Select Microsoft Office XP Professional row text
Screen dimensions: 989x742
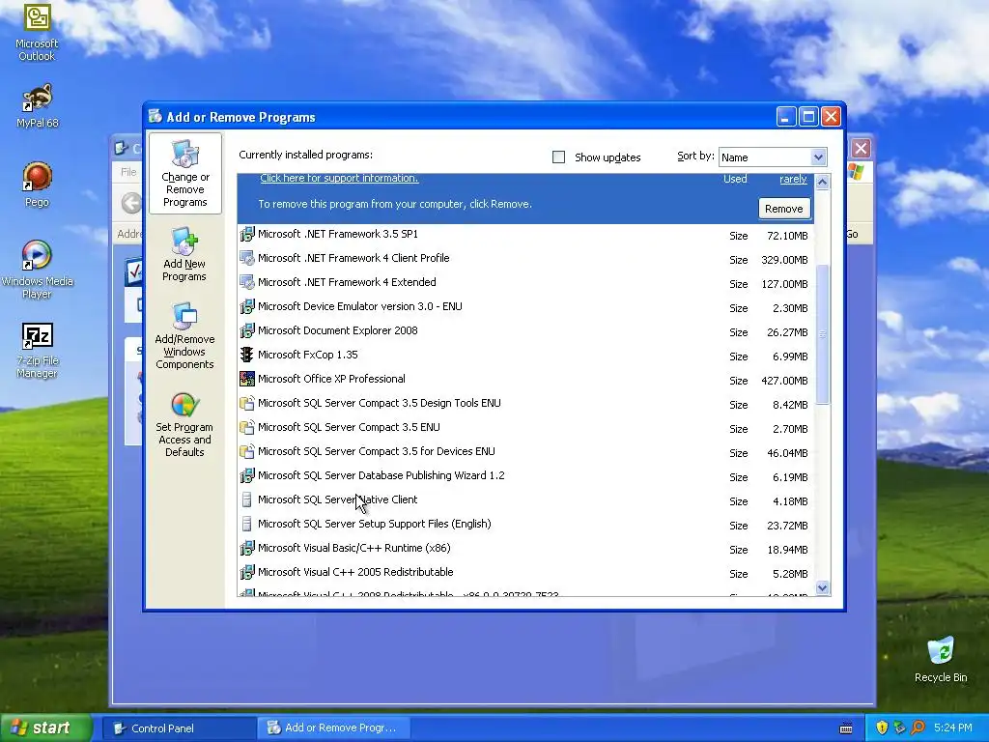coord(332,379)
